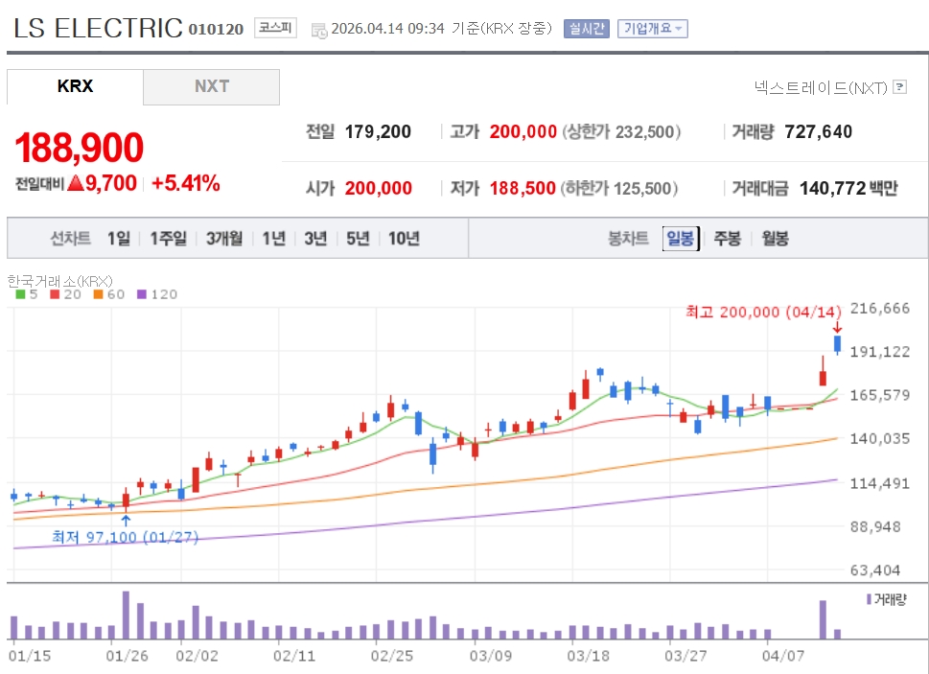Click the 선차트 label
The image size is (929, 674).
point(71,238)
